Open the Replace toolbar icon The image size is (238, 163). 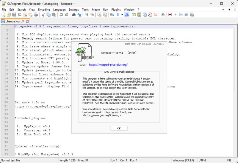(79, 15)
